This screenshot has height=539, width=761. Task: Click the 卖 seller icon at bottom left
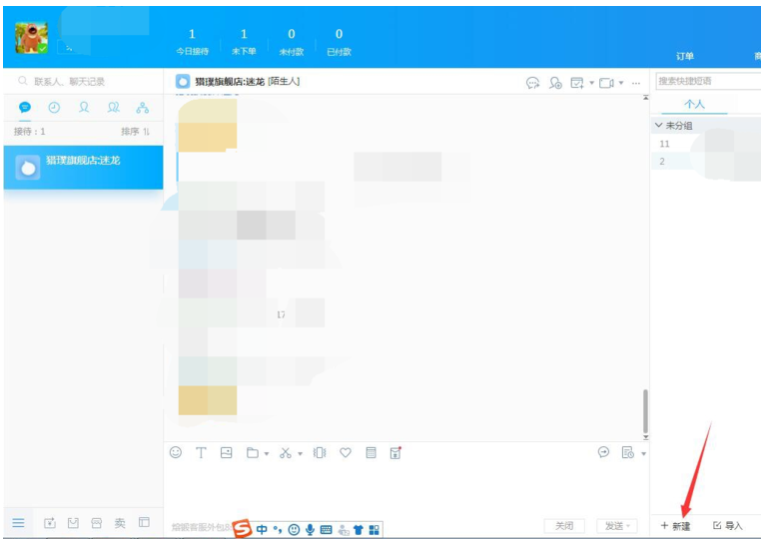(120, 522)
